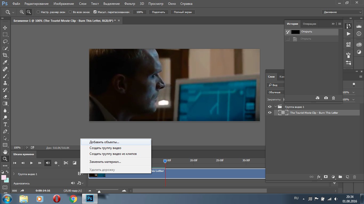Click the 'Полный экран' button
The width and height of the screenshot is (364, 204).
coord(183,12)
